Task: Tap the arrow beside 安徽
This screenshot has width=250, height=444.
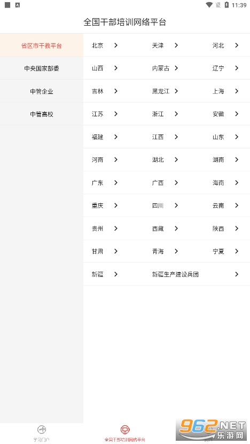Action: [x=237, y=114]
